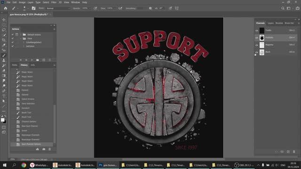Toggle the Save action set checkbox
Screen dimensions: 301x169
[13, 38]
